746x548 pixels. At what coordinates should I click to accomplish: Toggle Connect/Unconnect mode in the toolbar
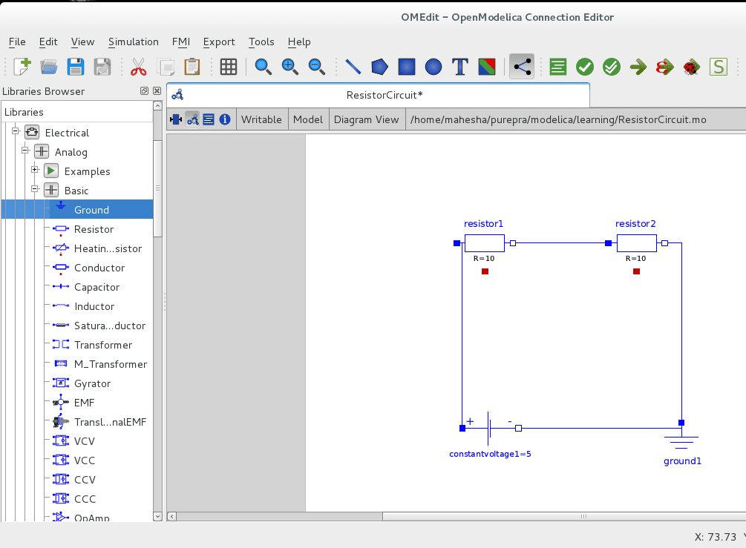coord(522,66)
